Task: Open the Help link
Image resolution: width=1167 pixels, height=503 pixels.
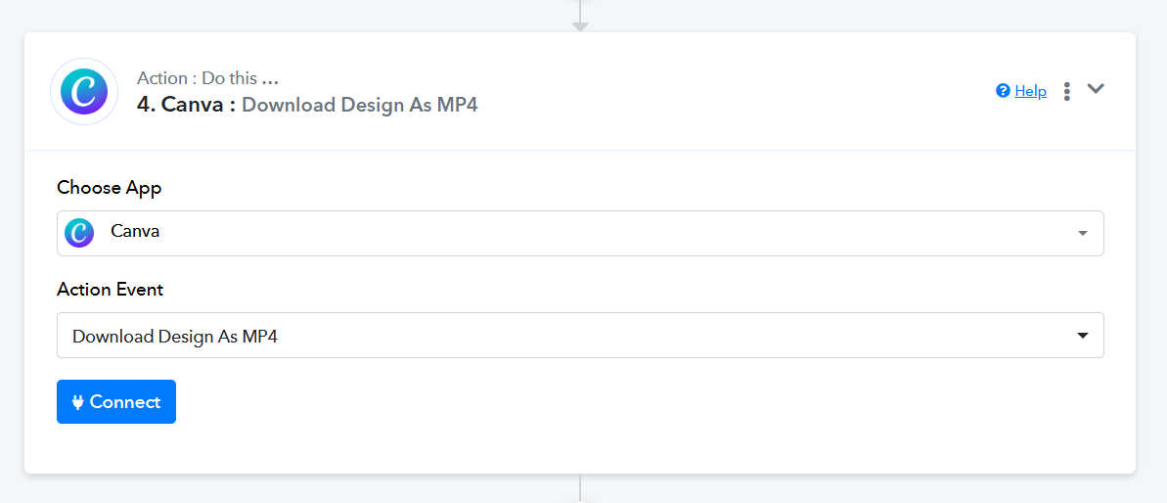Action: coord(1030,91)
